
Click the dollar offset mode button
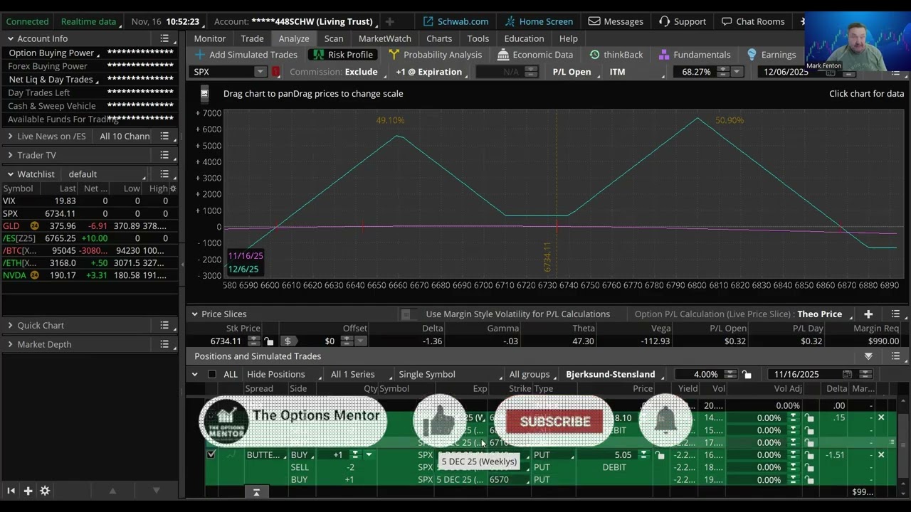coord(288,341)
